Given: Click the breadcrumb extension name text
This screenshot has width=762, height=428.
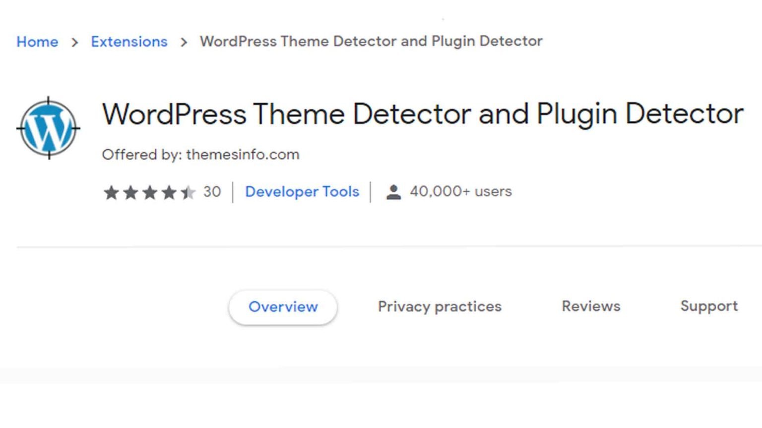Looking at the screenshot, I should tap(371, 41).
